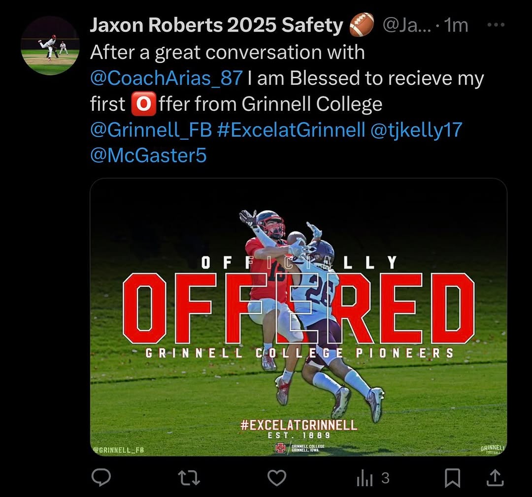Open the @CoachArias_87 mention
This screenshot has height=497, width=532.
166,78
